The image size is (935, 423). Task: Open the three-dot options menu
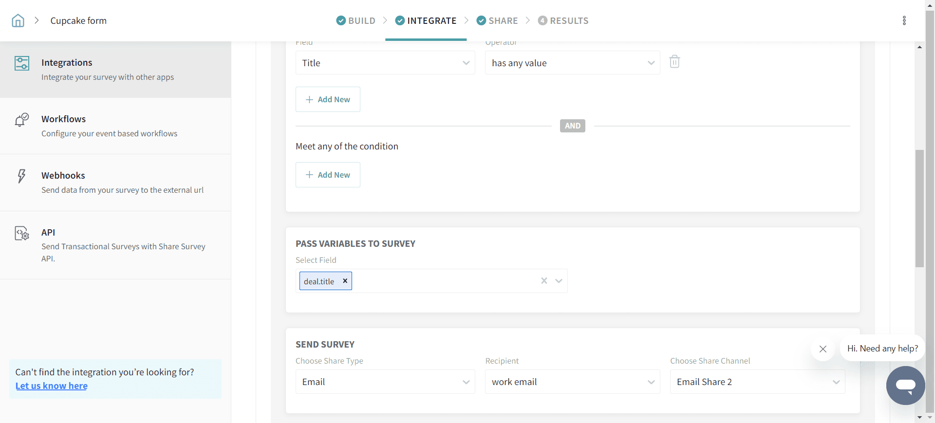pos(904,20)
